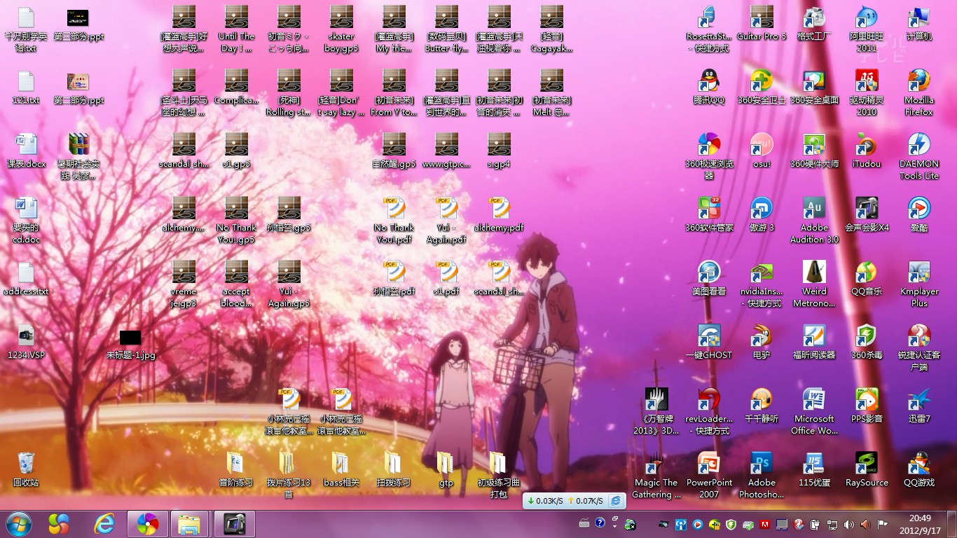
Task: Select the Kmplayer Plus shortcut
Action: coord(918,273)
